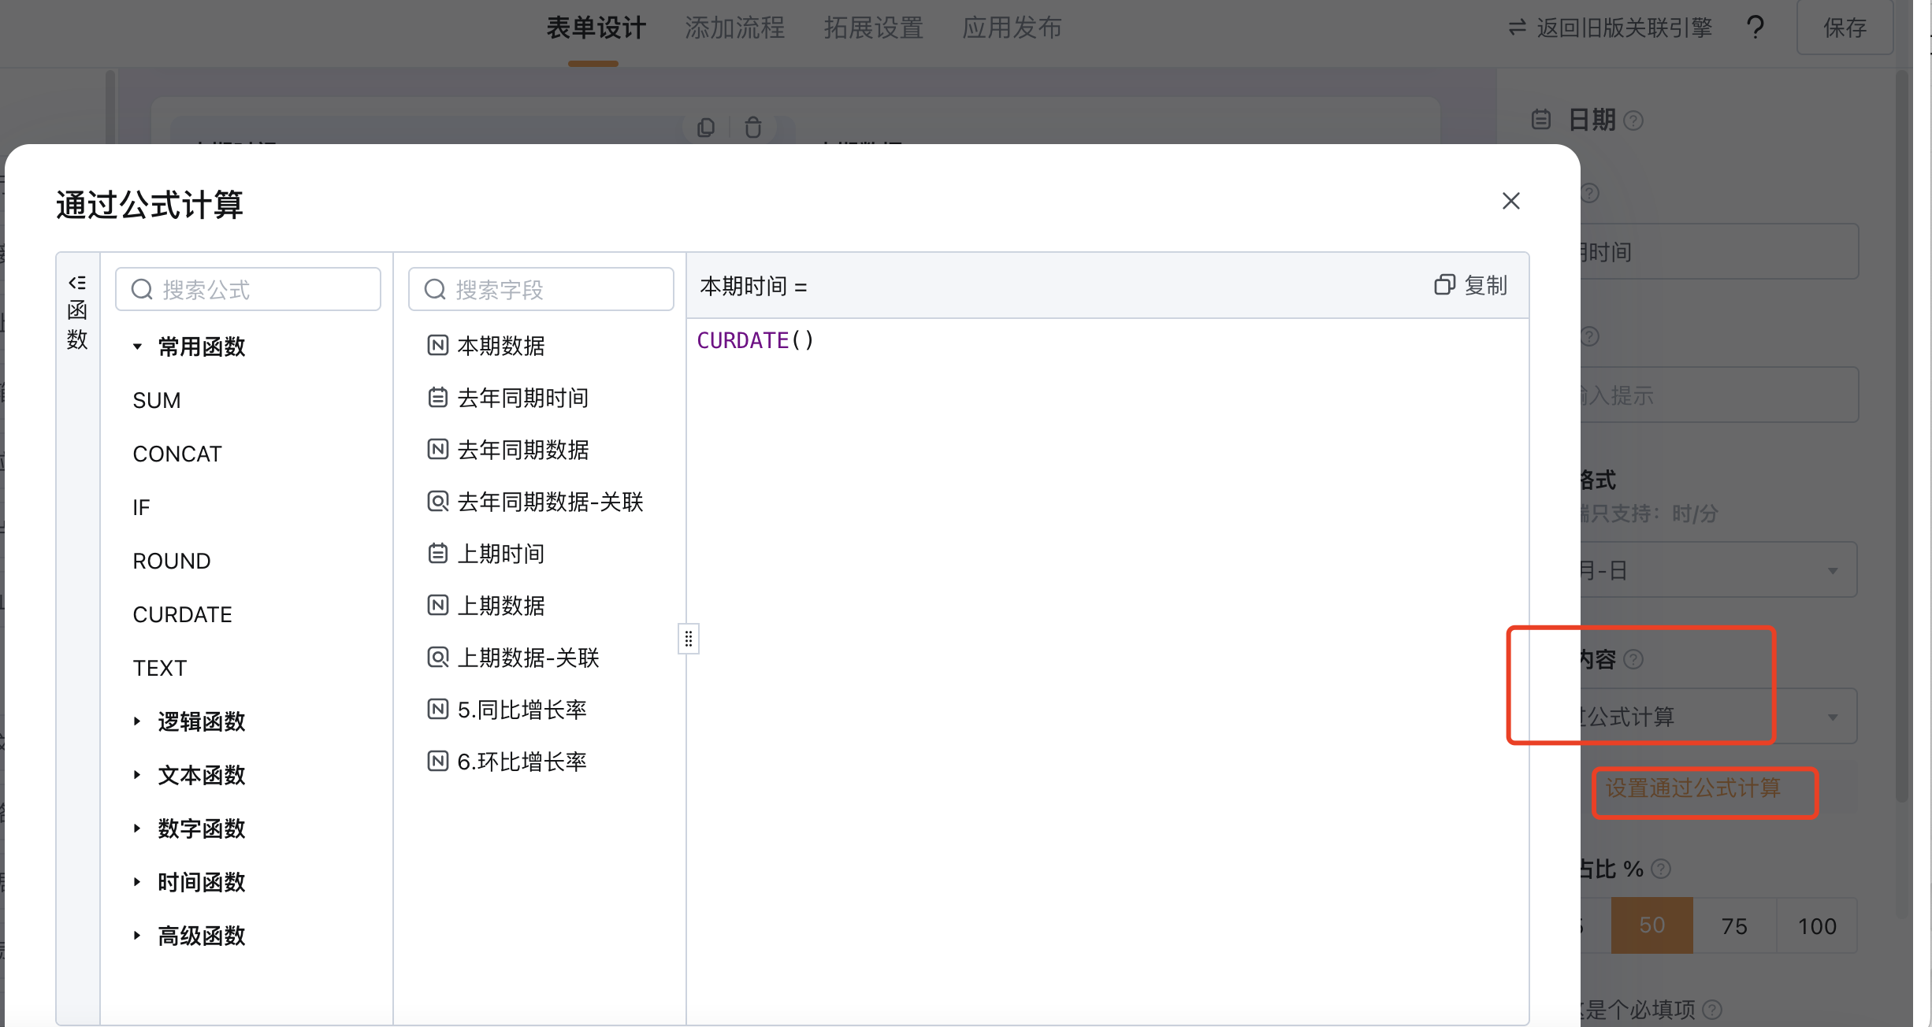Select width 50 percent option

pos(1651,925)
